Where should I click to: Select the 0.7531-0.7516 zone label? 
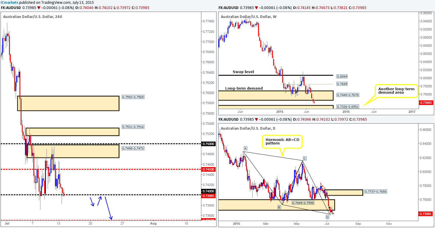click(x=131, y=127)
